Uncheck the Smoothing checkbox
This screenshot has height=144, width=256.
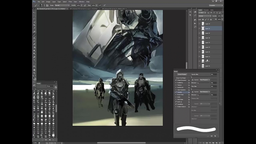pyautogui.click(x=176, y=104)
